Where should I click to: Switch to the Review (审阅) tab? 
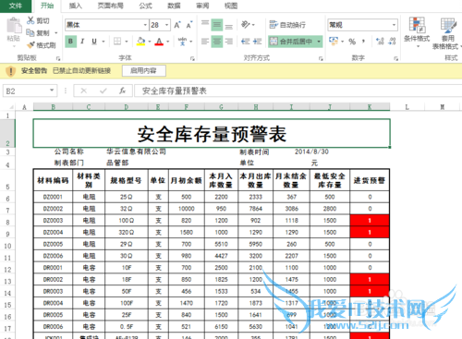pos(202,6)
